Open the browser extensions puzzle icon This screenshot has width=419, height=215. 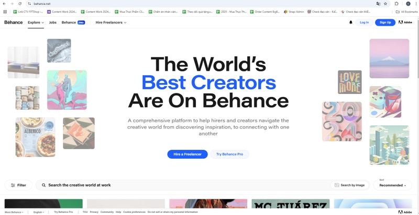396,4
